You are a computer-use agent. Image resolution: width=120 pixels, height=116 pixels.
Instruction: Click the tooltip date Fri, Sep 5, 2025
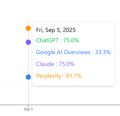tap(56, 30)
